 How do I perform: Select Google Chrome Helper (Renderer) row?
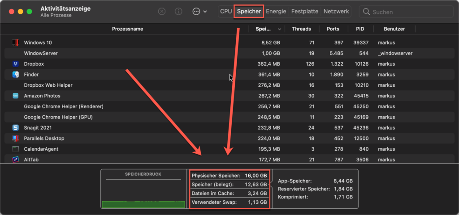point(229,106)
